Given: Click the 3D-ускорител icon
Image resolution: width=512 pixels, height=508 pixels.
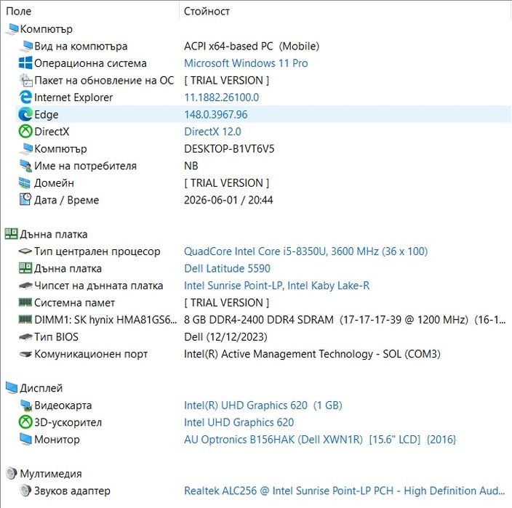Looking at the screenshot, I should (x=25, y=422).
